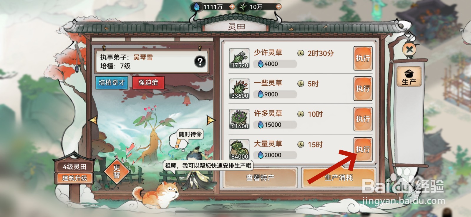Open the 查看特产 tab
Screen dimensions: 471x217
[260, 177]
